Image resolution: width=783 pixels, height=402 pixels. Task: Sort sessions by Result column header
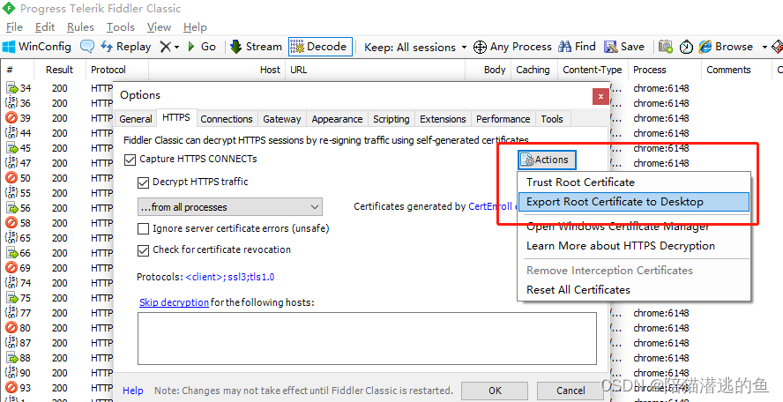point(59,70)
